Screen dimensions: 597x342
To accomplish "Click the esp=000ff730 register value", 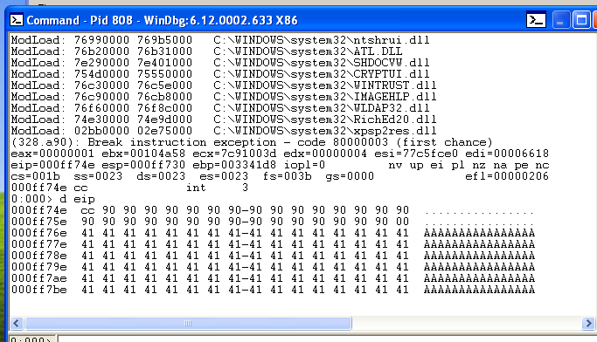I will [143, 165].
